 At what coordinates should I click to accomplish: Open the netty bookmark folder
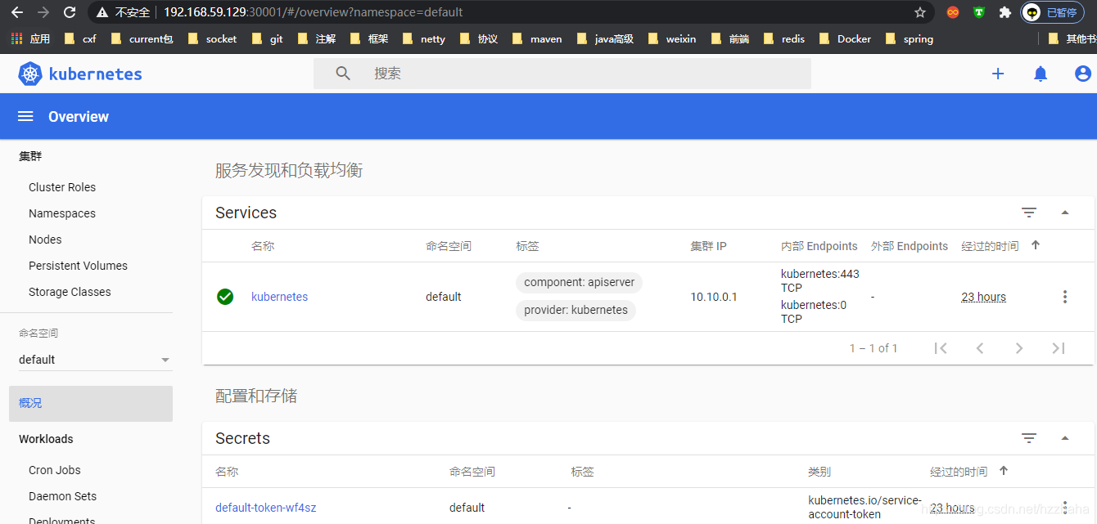pos(422,38)
